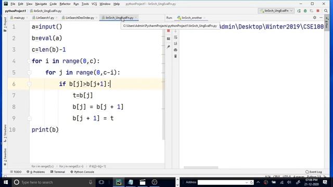Open the View menu

(x=29, y=4)
